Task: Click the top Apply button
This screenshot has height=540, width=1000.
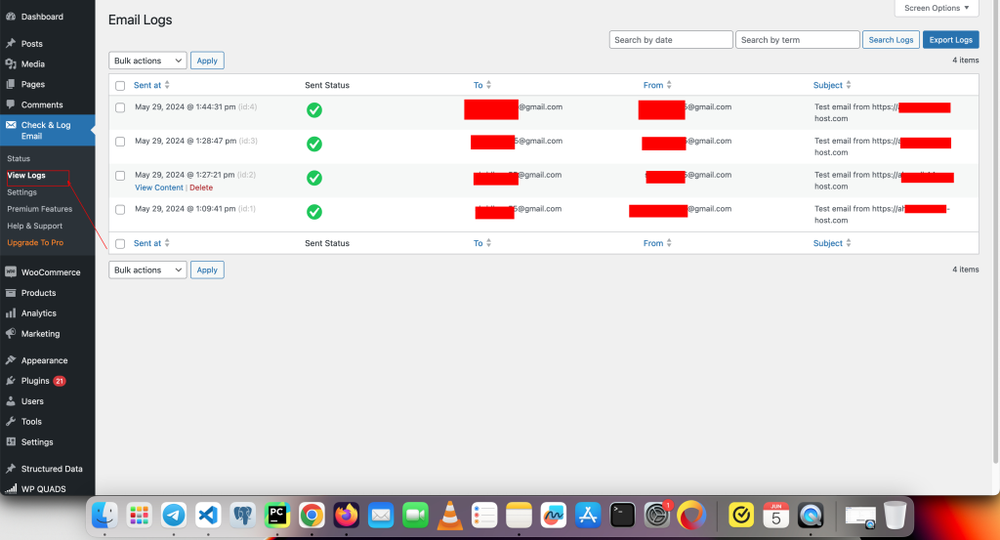Action: (x=207, y=61)
